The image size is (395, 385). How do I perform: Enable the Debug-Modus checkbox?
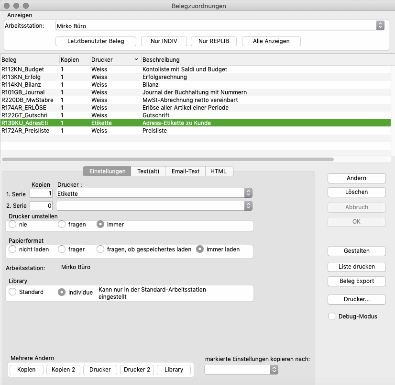click(332, 317)
